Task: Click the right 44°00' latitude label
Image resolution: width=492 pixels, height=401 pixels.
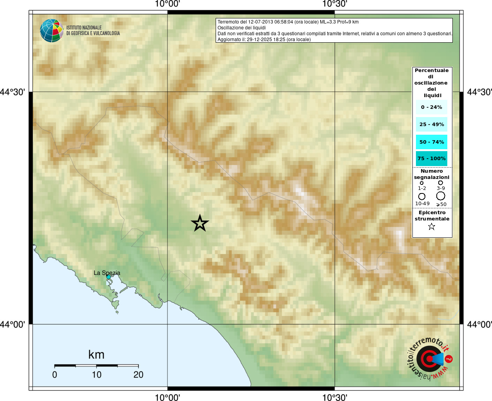Action: click(479, 324)
